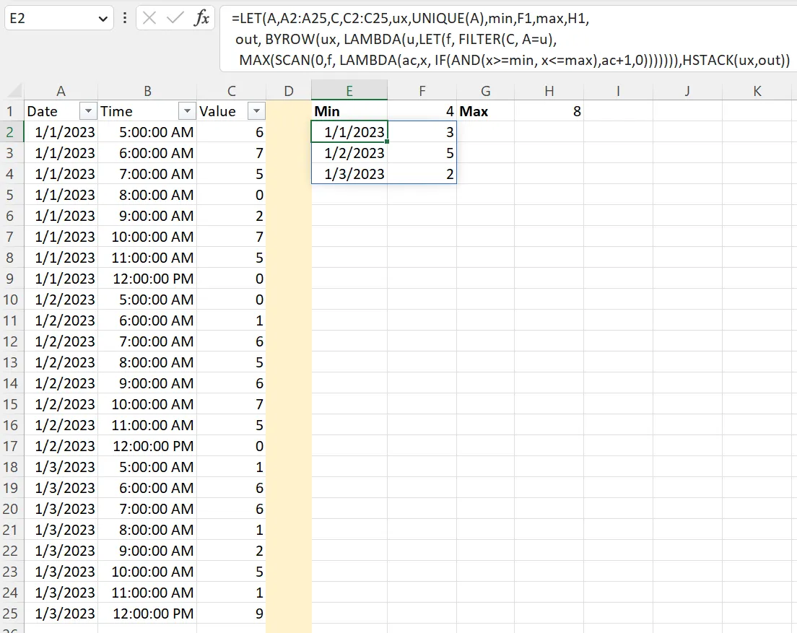This screenshot has width=797, height=633.
Task: Select row 25 header
Action: click(x=10, y=614)
